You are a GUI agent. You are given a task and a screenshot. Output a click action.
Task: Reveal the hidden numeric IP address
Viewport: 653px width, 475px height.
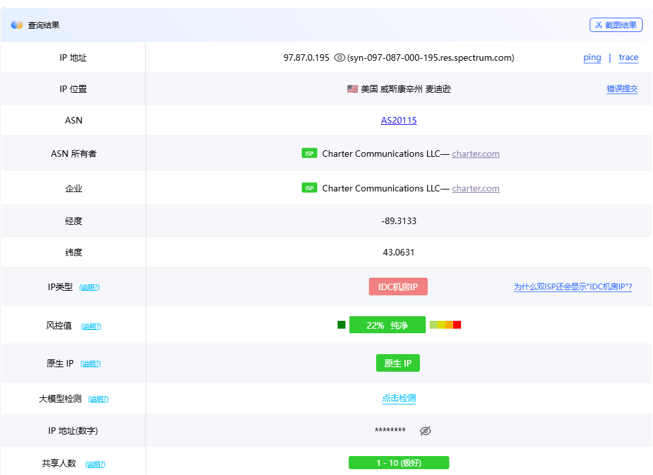(x=426, y=431)
